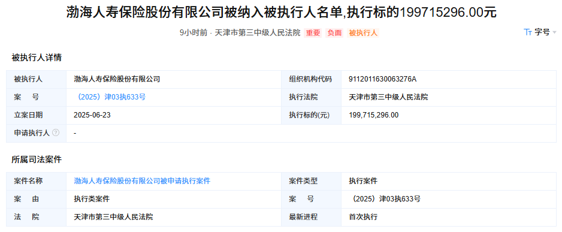
Task: Click the Tт font size icon
Action: tap(528, 32)
